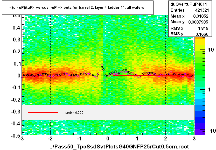216x150 pixels.
Task: Click the Entries value 421321
Action: tap(202, 10)
